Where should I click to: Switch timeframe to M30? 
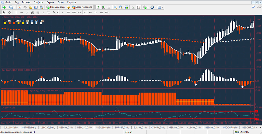coord(79,12)
